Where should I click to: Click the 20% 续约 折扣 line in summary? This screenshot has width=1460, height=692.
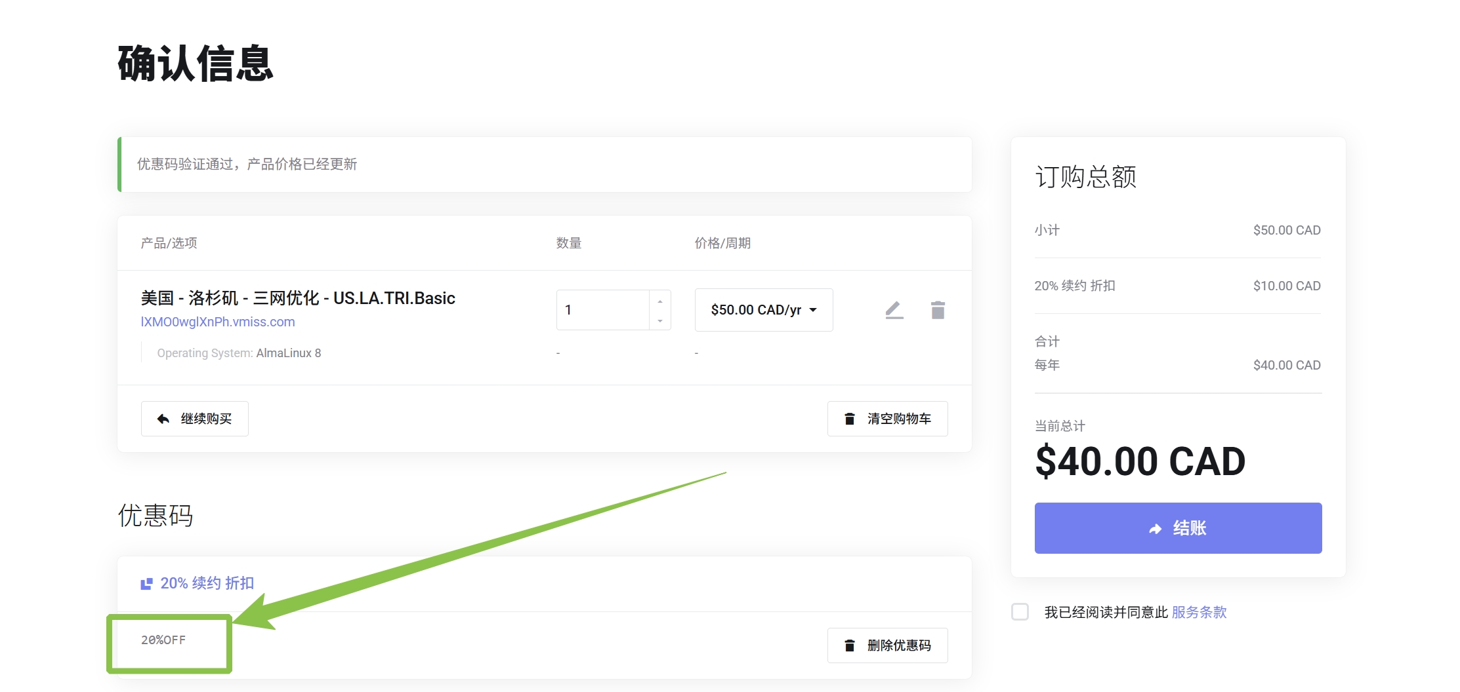[1075, 286]
